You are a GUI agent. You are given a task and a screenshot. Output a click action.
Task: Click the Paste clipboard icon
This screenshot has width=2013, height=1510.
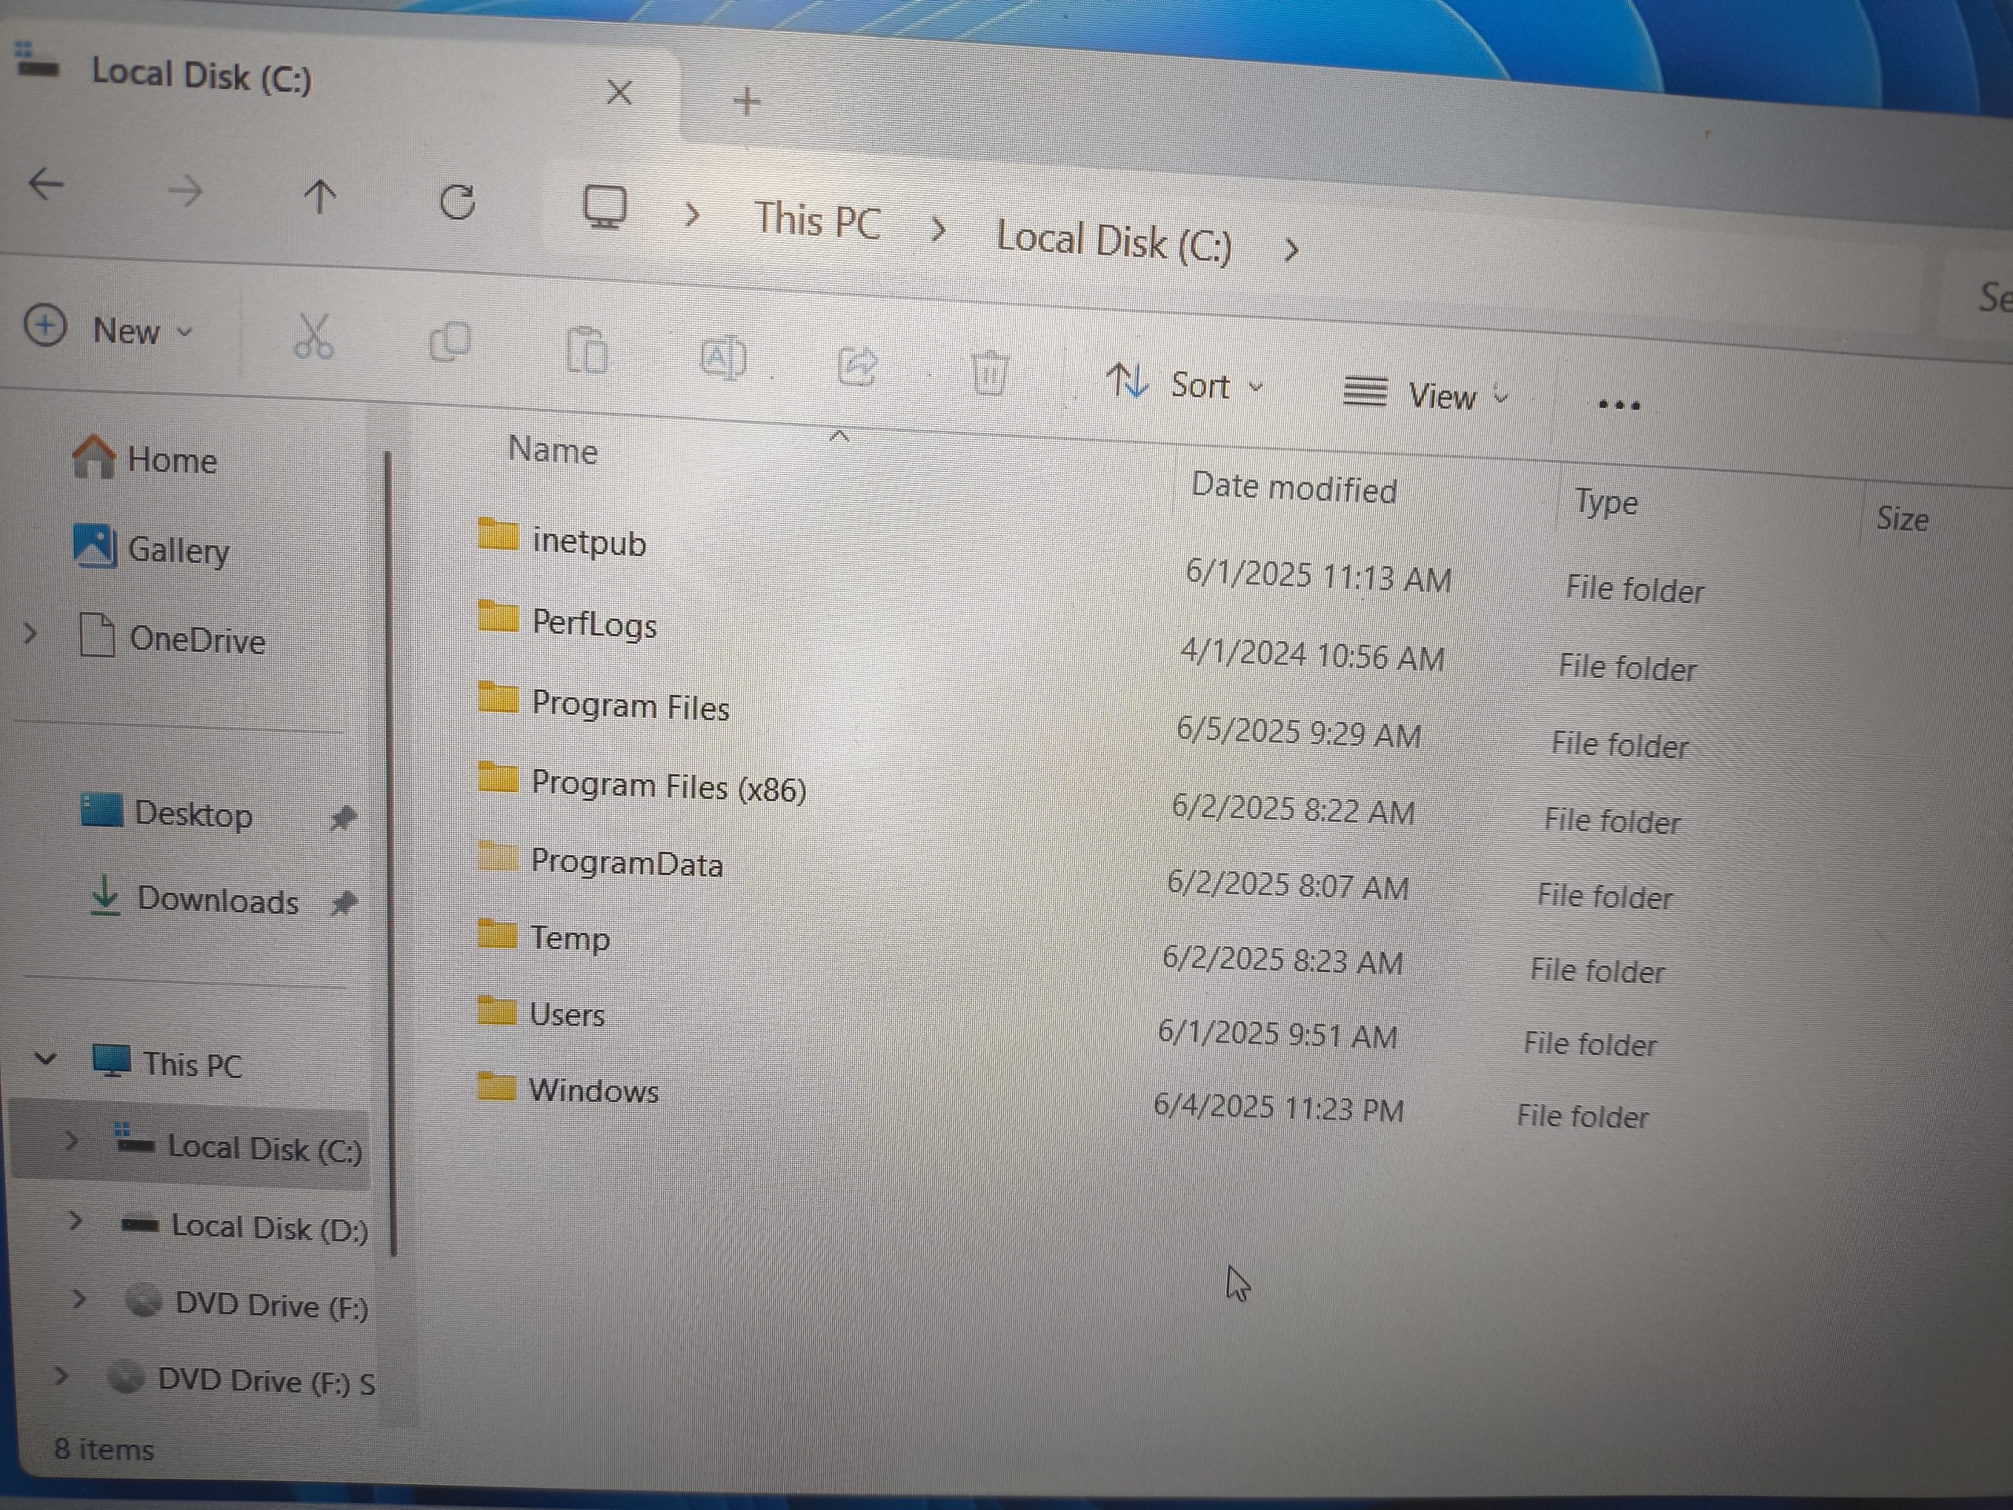[x=587, y=351]
